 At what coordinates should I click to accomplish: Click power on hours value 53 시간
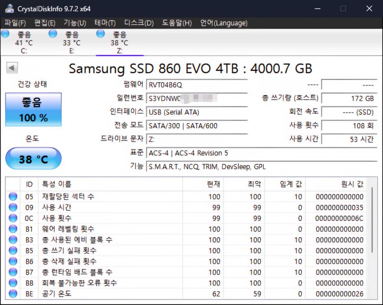pos(350,139)
